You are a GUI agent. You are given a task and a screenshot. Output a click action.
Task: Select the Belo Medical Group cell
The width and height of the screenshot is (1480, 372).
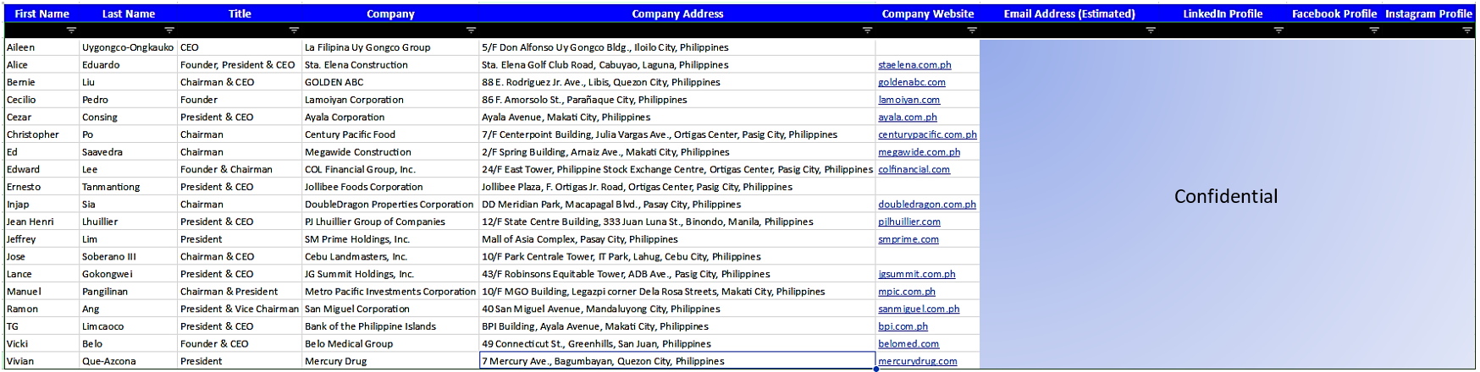(x=391, y=344)
